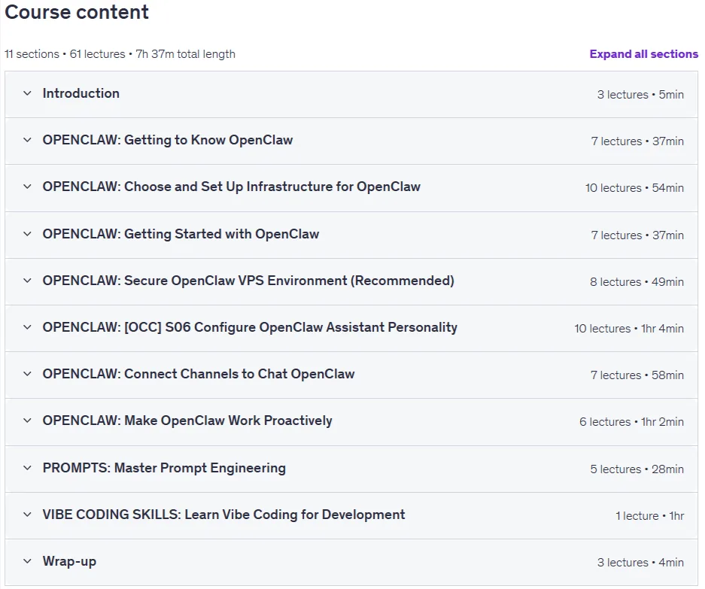Open the Introduction section title
The height and width of the screenshot is (589, 705).
(81, 93)
